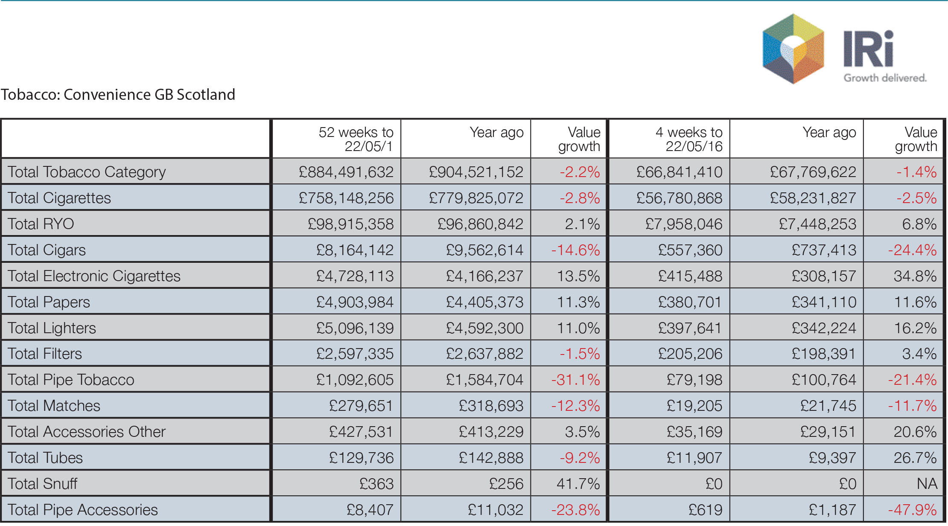This screenshot has width=948, height=526.
Task: Select the 'Tobacco: Convenience GB Scotland' title
Action: pyautogui.click(x=118, y=94)
